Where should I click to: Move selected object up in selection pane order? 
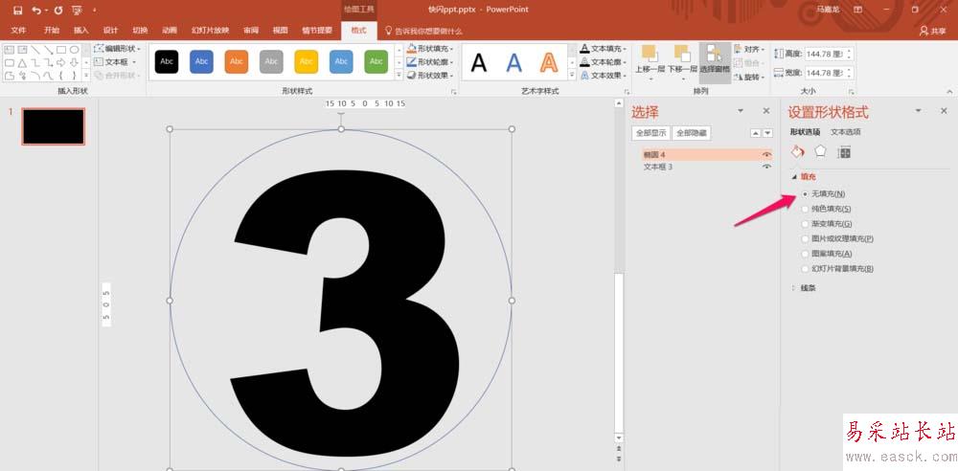(756, 132)
